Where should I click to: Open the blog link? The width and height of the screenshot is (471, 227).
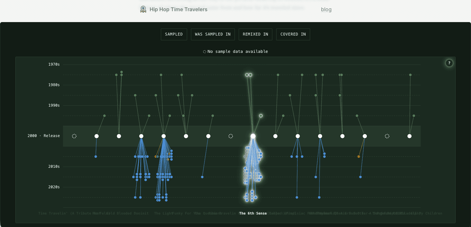(326, 10)
